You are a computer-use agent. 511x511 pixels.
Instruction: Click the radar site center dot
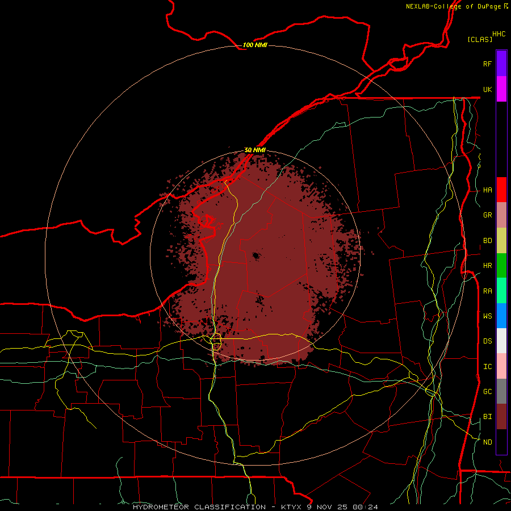coord(256,256)
